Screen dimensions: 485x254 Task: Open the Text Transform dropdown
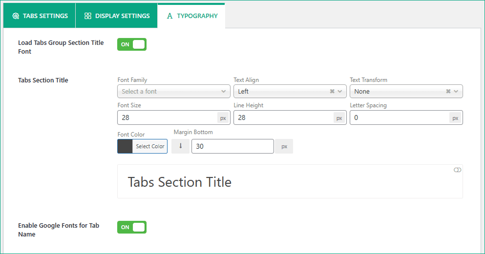pyautogui.click(x=398, y=91)
